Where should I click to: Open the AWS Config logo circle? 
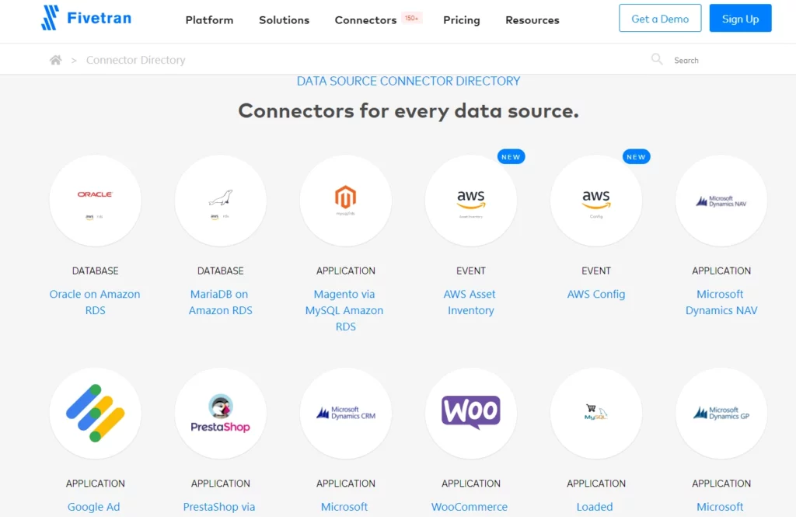click(x=596, y=201)
